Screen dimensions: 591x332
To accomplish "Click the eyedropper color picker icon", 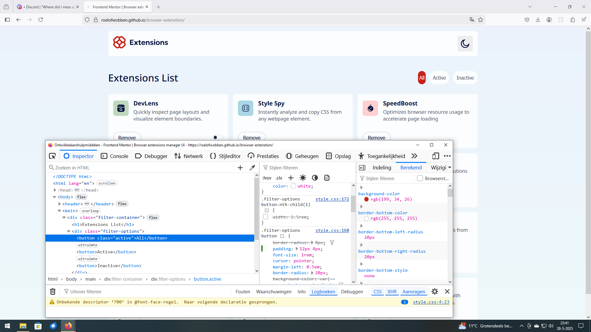I will pyautogui.click(x=252, y=168).
